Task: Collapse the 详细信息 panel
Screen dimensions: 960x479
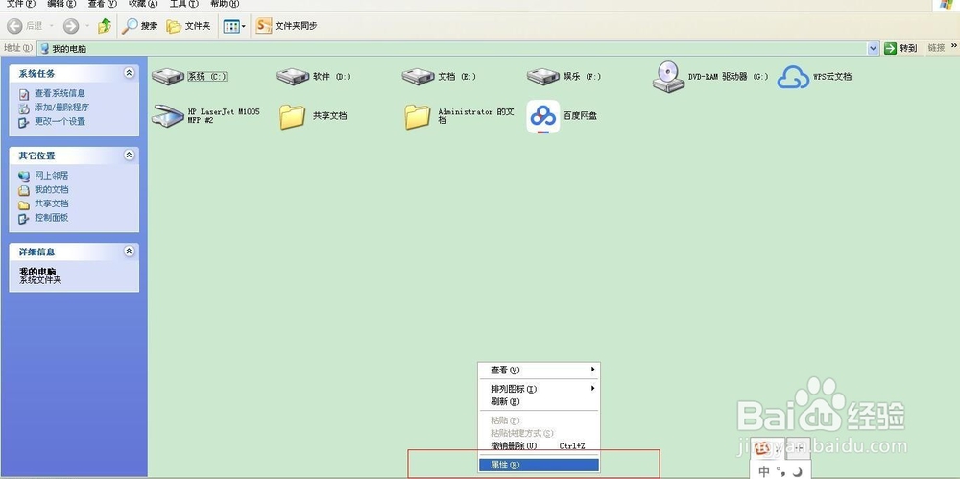Action: pos(129,251)
